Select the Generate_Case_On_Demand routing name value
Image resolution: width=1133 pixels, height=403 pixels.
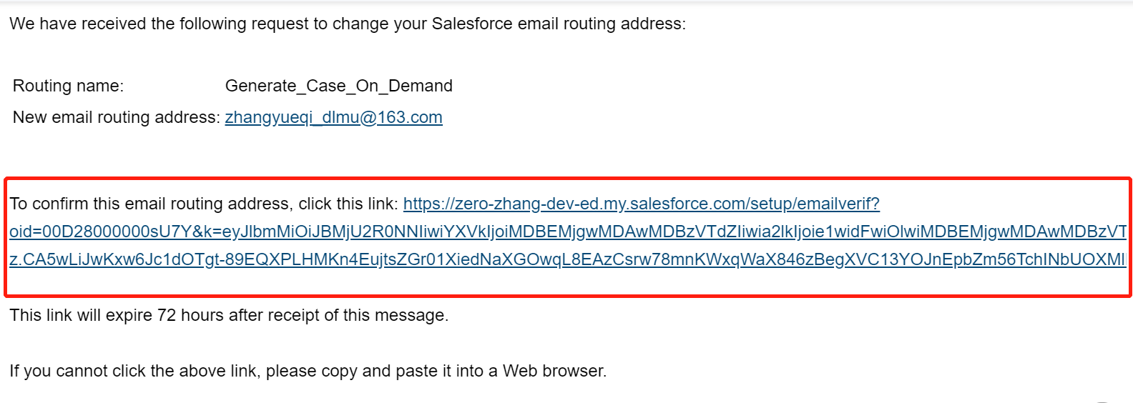[x=338, y=86]
